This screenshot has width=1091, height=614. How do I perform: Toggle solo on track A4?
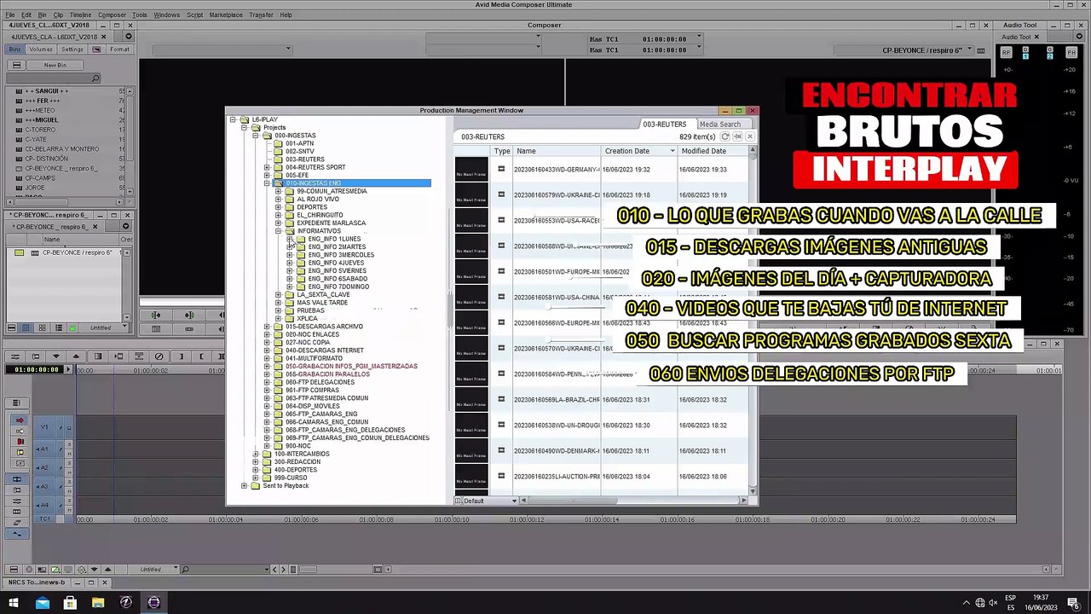pos(69,501)
